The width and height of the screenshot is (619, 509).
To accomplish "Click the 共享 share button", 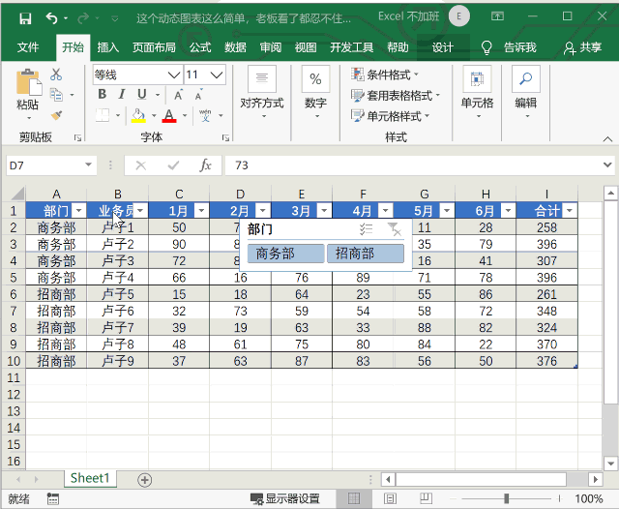I will (x=582, y=47).
